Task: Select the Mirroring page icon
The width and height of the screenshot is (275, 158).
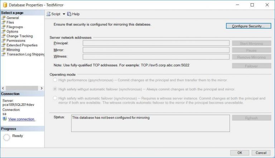Action: pyautogui.click(x=4, y=50)
